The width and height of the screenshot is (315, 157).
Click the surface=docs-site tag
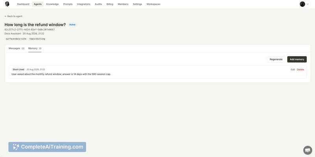click(16, 39)
